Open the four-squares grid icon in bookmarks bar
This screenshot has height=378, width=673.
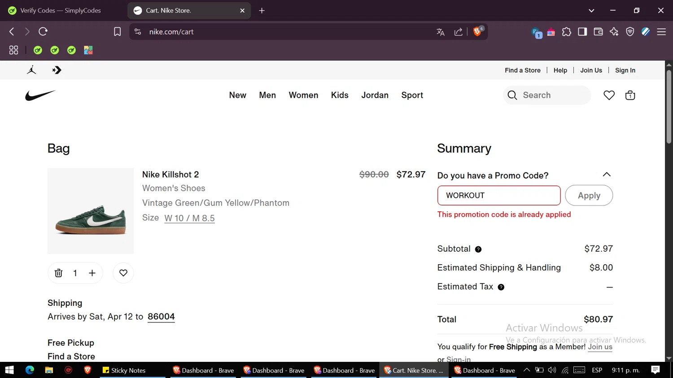point(13,50)
